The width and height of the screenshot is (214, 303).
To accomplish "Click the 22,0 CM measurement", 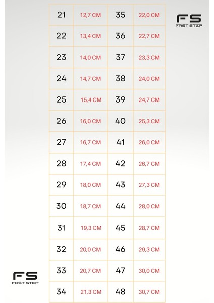I will coord(149,15).
